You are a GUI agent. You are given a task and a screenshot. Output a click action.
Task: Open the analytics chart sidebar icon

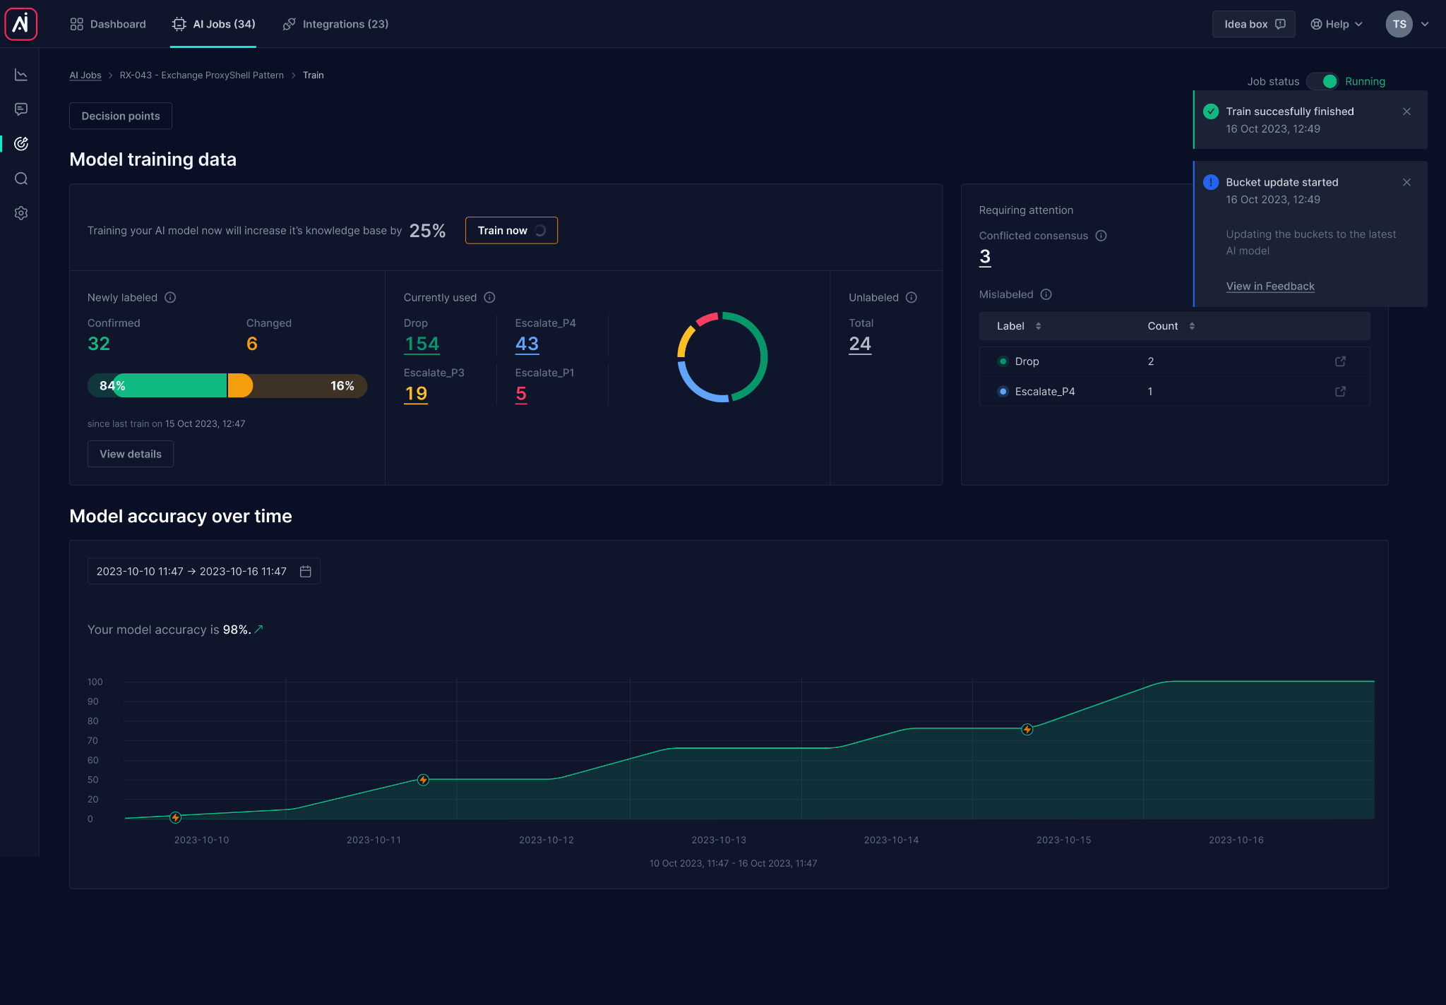[21, 75]
